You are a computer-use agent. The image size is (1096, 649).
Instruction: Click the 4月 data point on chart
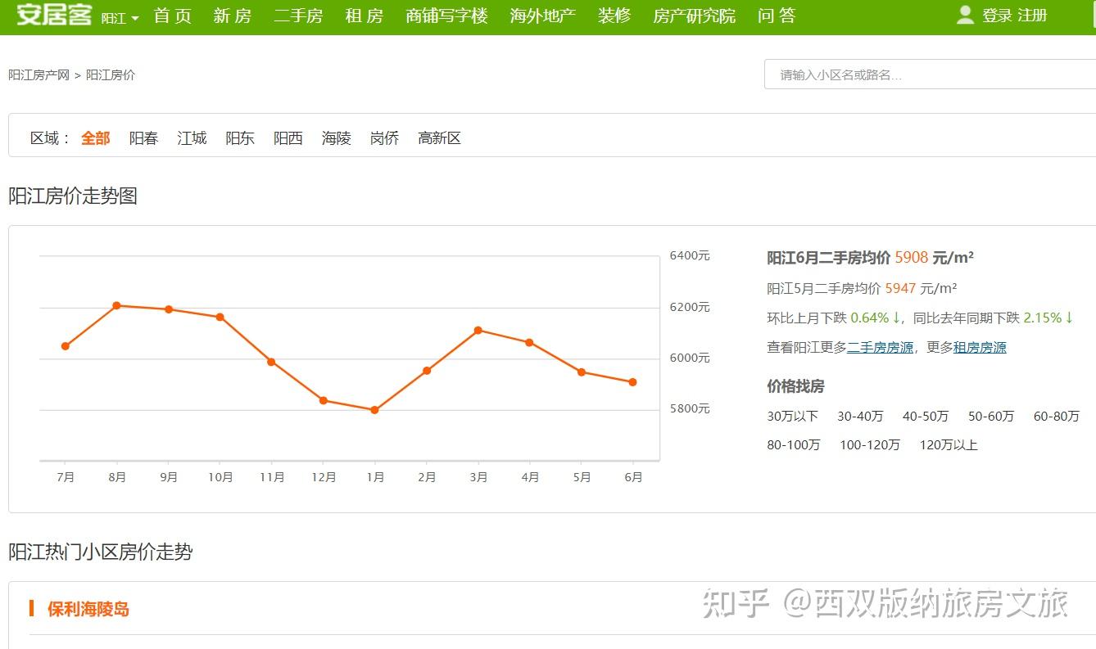coord(530,342)
